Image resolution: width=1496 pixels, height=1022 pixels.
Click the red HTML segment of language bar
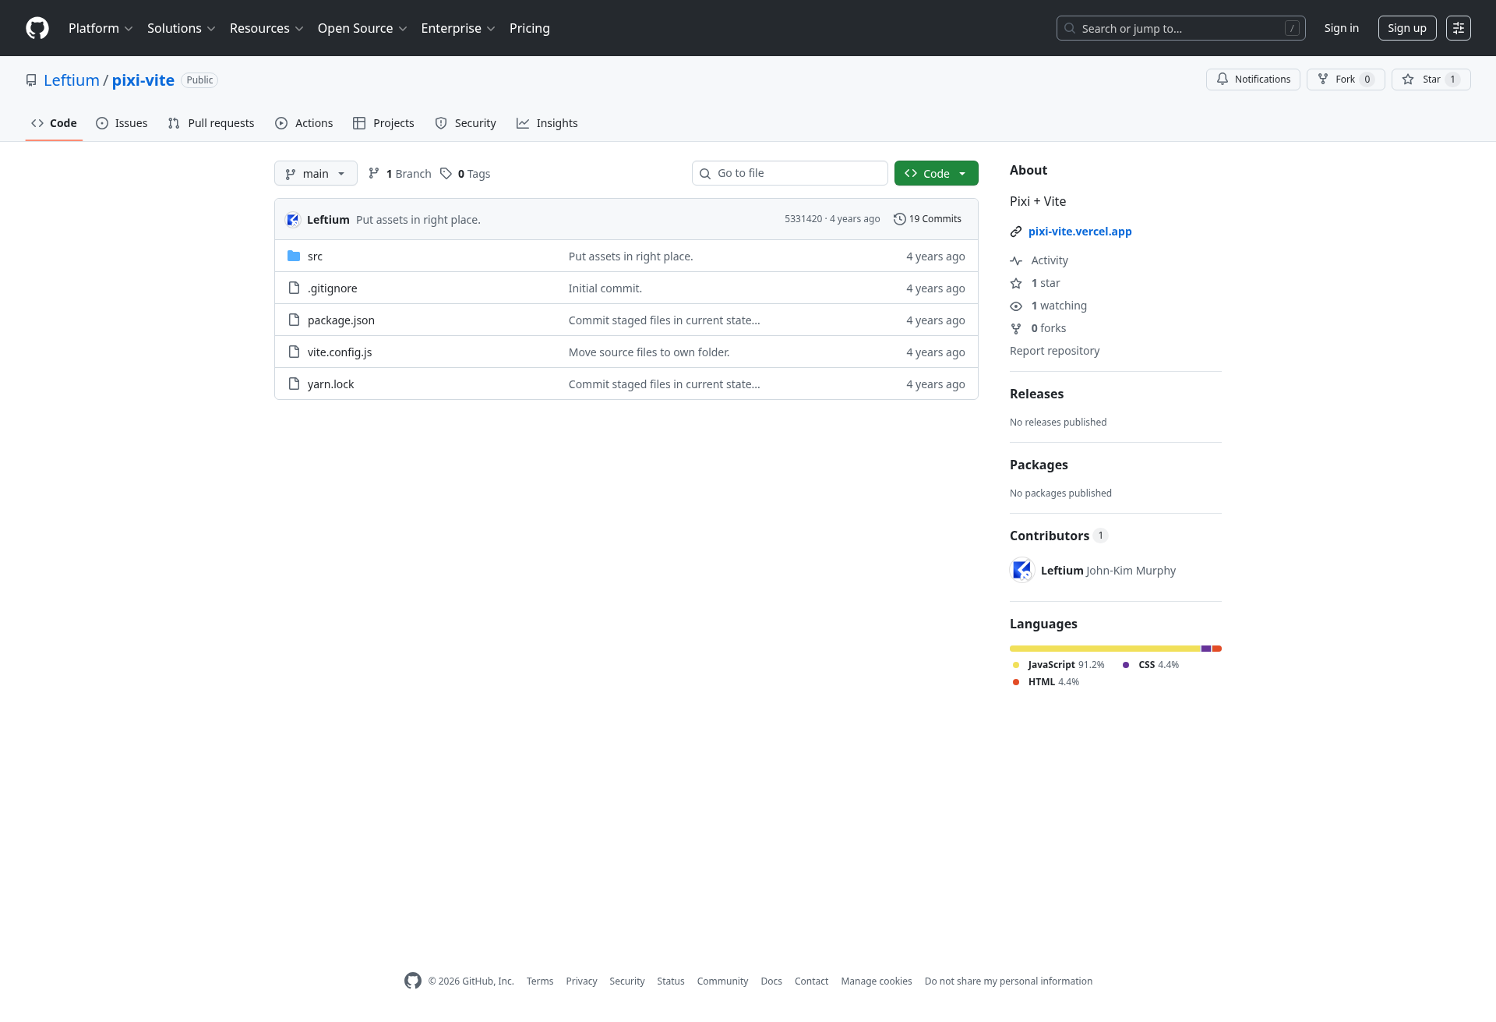1217,649
